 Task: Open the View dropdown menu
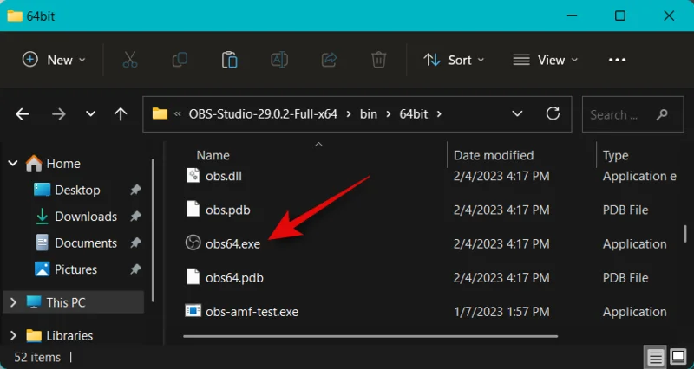tap(546, 60)
